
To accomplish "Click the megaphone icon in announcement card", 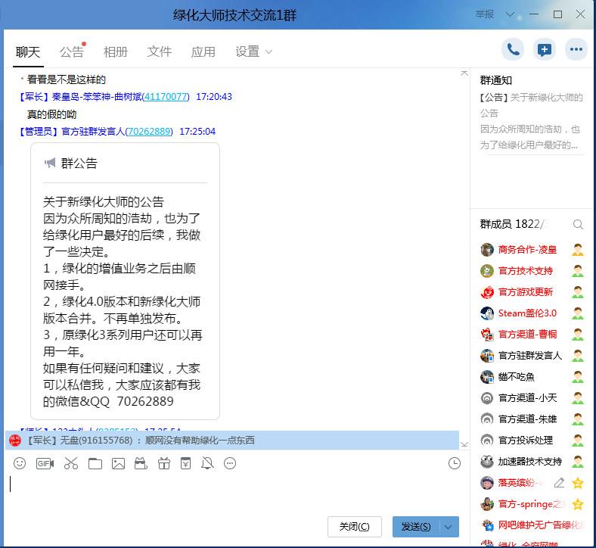I will (x=50, y=163).
